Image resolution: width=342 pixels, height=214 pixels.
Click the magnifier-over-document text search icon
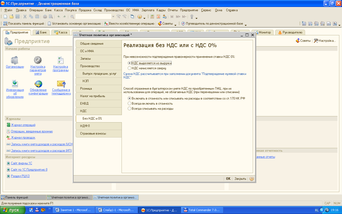pyautogui.click(x=316, y=24)
